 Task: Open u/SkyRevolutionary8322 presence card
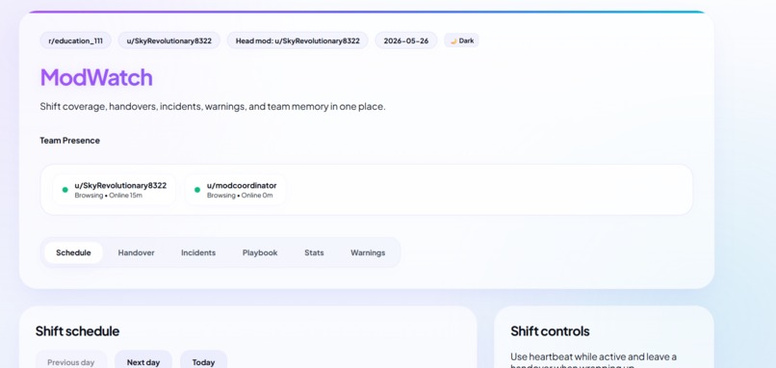(115, 190)
